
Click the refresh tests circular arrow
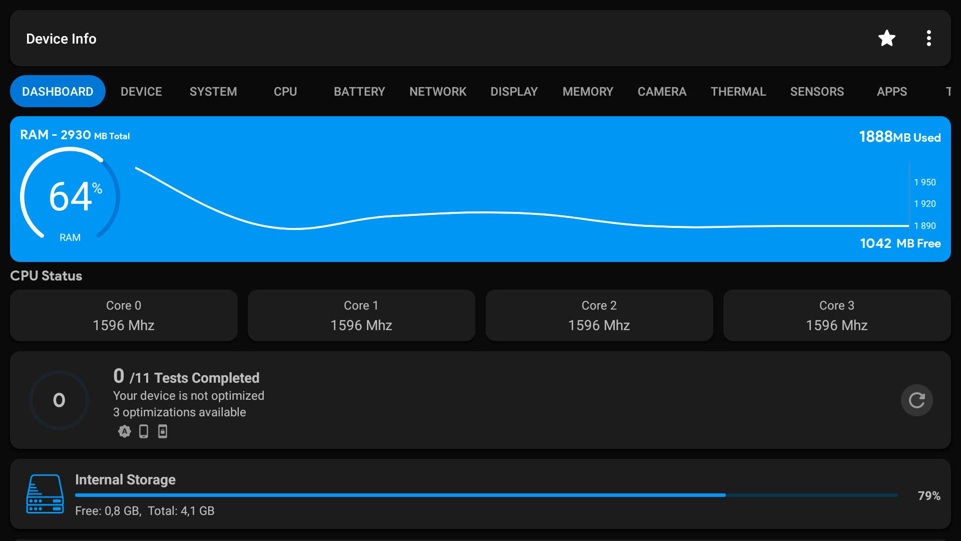916,400
